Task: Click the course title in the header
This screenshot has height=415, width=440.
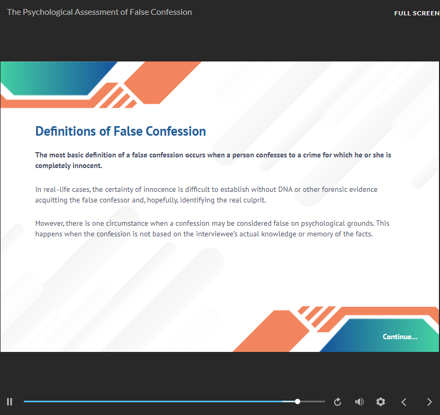Action: 100,12
